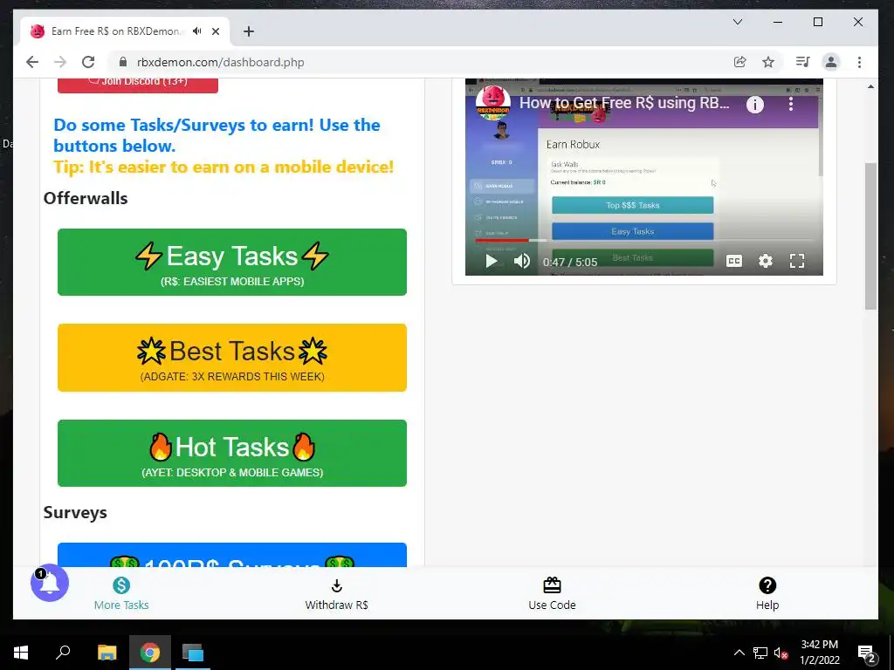894x670 pixels.
Task: Click the video info (i) icon
Action: [x=755, y=105]
